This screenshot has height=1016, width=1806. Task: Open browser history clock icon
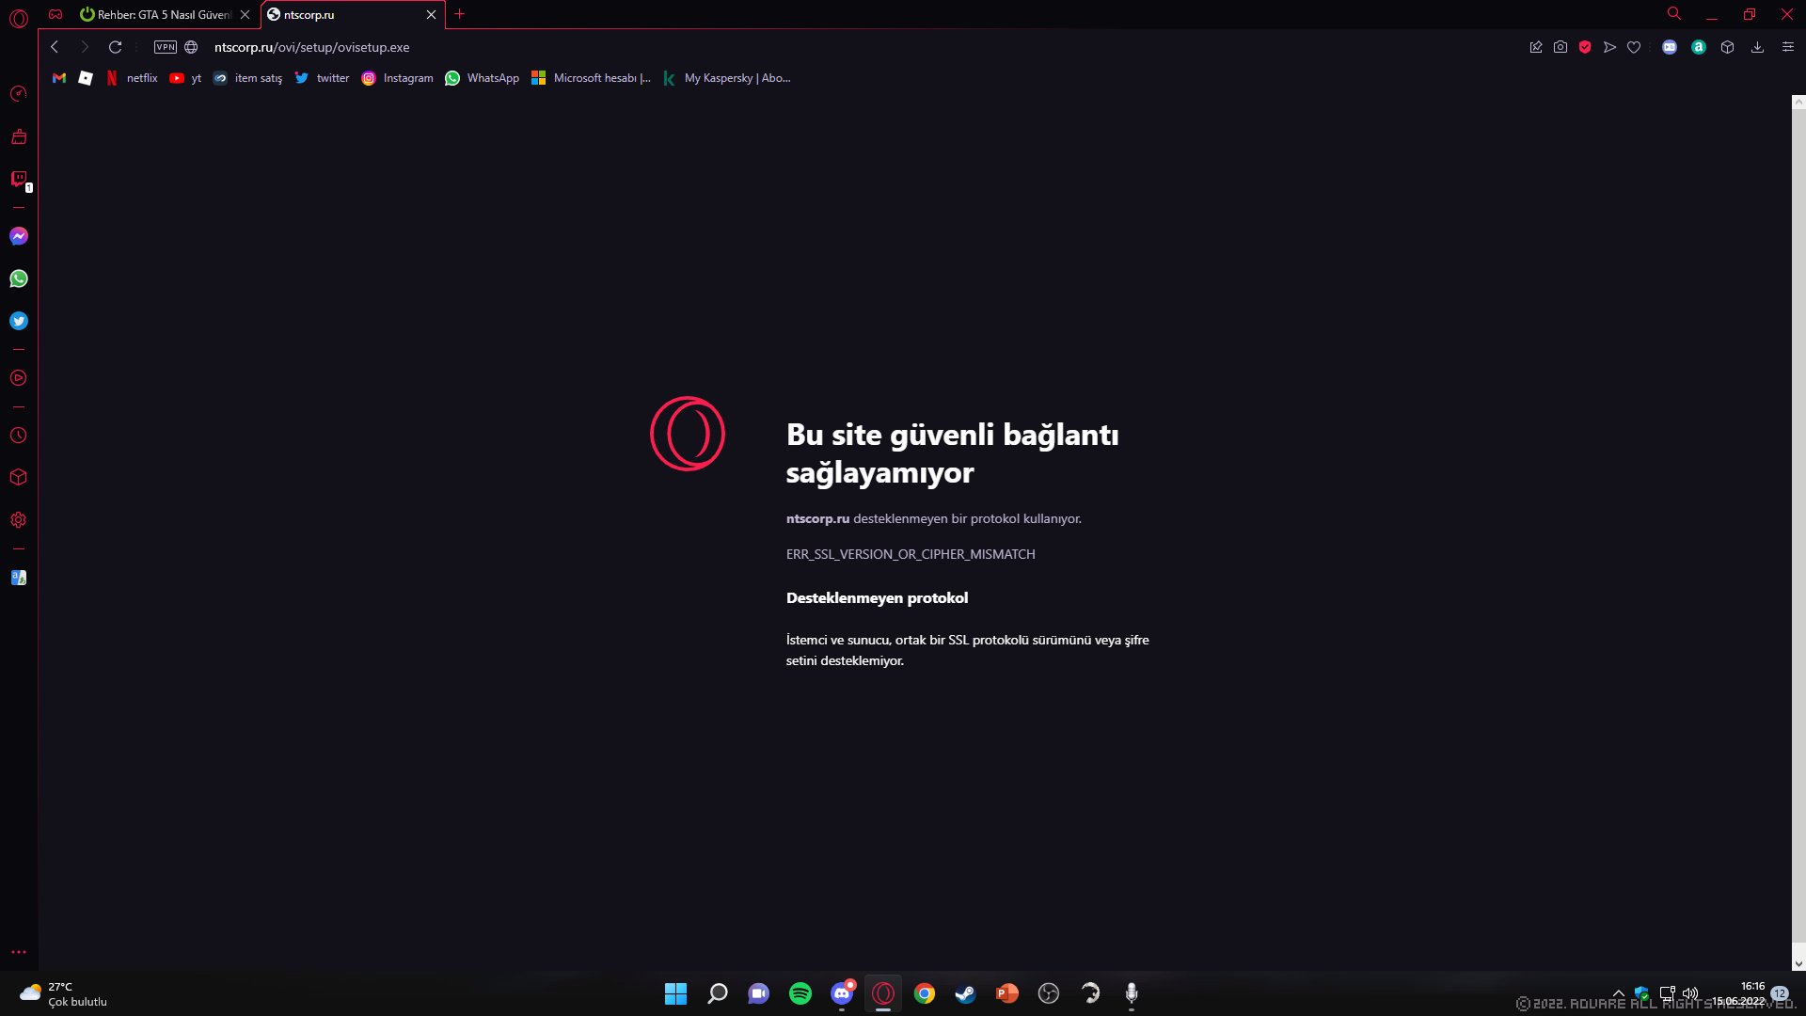click(x=19, y=436)
